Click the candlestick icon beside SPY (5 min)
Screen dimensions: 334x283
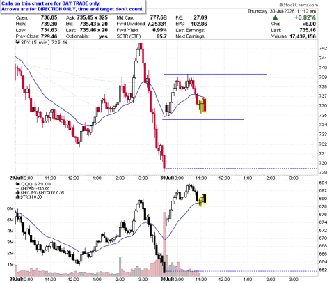coord(17,43)
